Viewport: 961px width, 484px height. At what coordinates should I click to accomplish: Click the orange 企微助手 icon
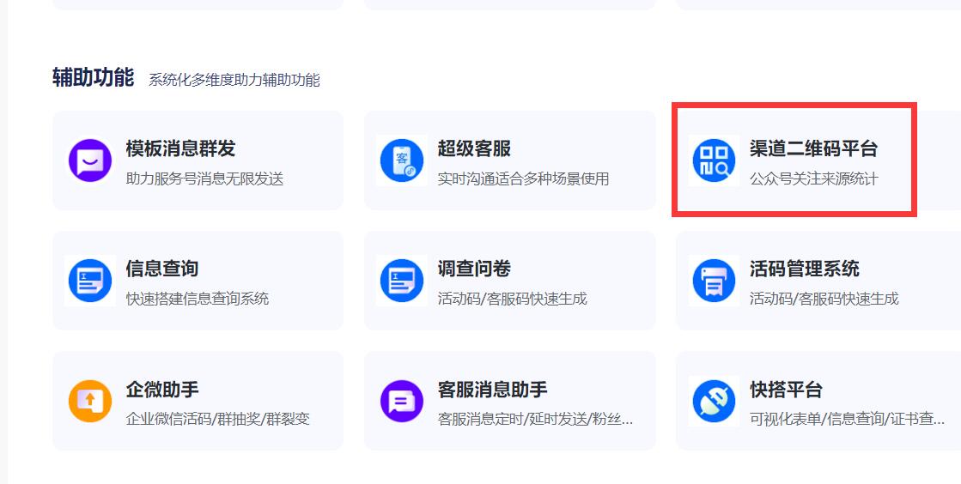[90, 402]
